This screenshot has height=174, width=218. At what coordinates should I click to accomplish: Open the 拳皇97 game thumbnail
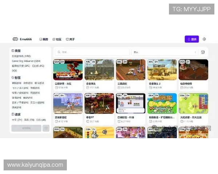pos(99,103)
